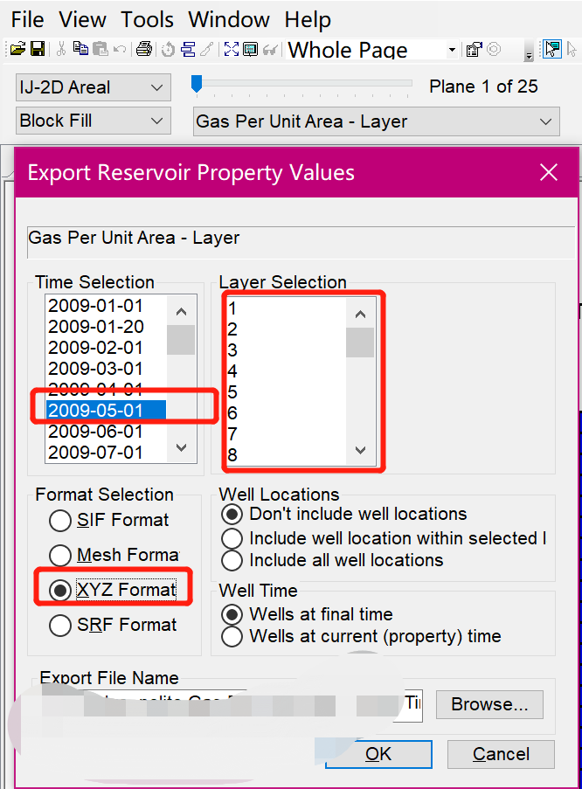Click the Plane slider handle

tap(197, 84)
